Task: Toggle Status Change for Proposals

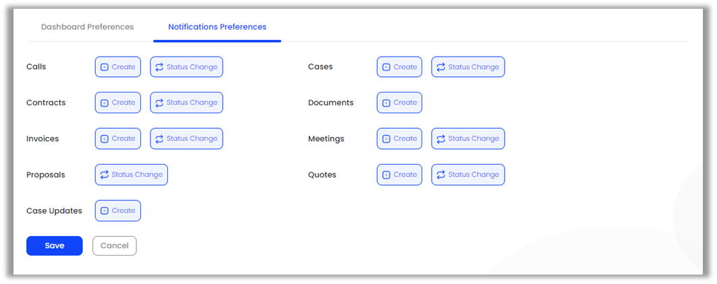Action: [x=132, y=175]
